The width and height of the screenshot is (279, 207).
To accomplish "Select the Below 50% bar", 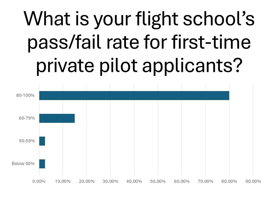I will (x=42, y=164).
